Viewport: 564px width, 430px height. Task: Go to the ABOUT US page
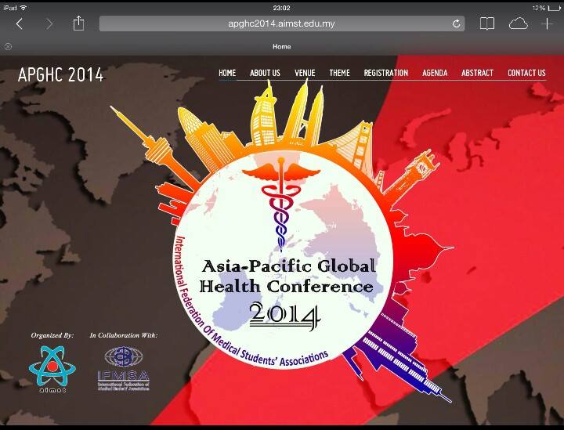265,73
